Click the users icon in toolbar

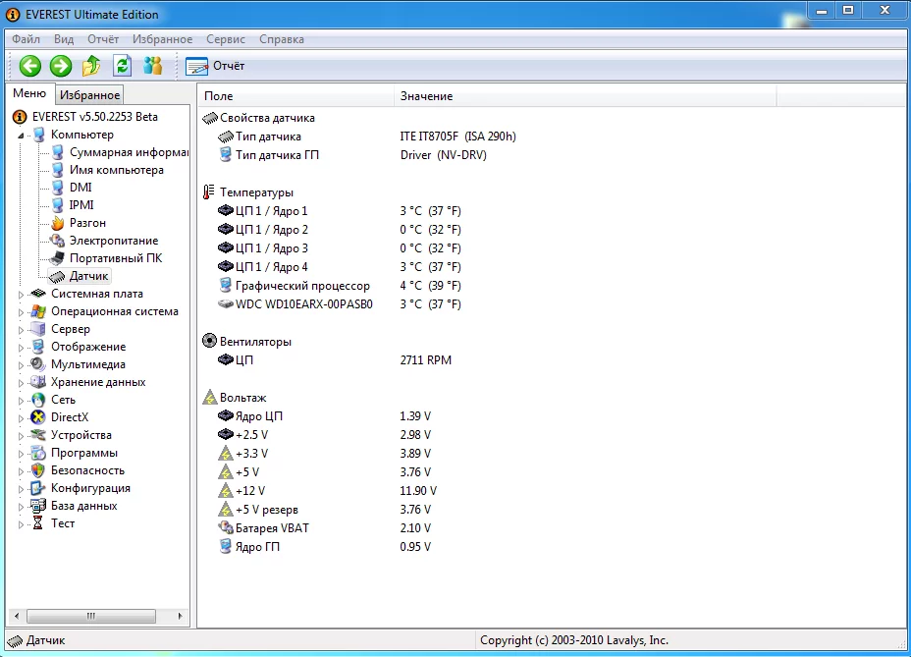tap(152, 66)
